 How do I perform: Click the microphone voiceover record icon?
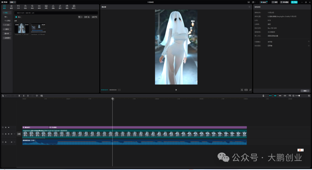263,95
